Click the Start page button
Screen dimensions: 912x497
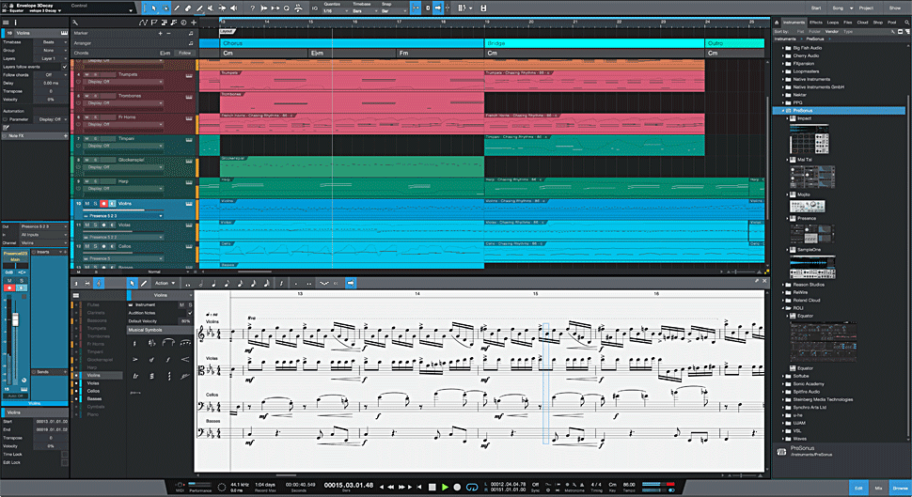[816, 8]
